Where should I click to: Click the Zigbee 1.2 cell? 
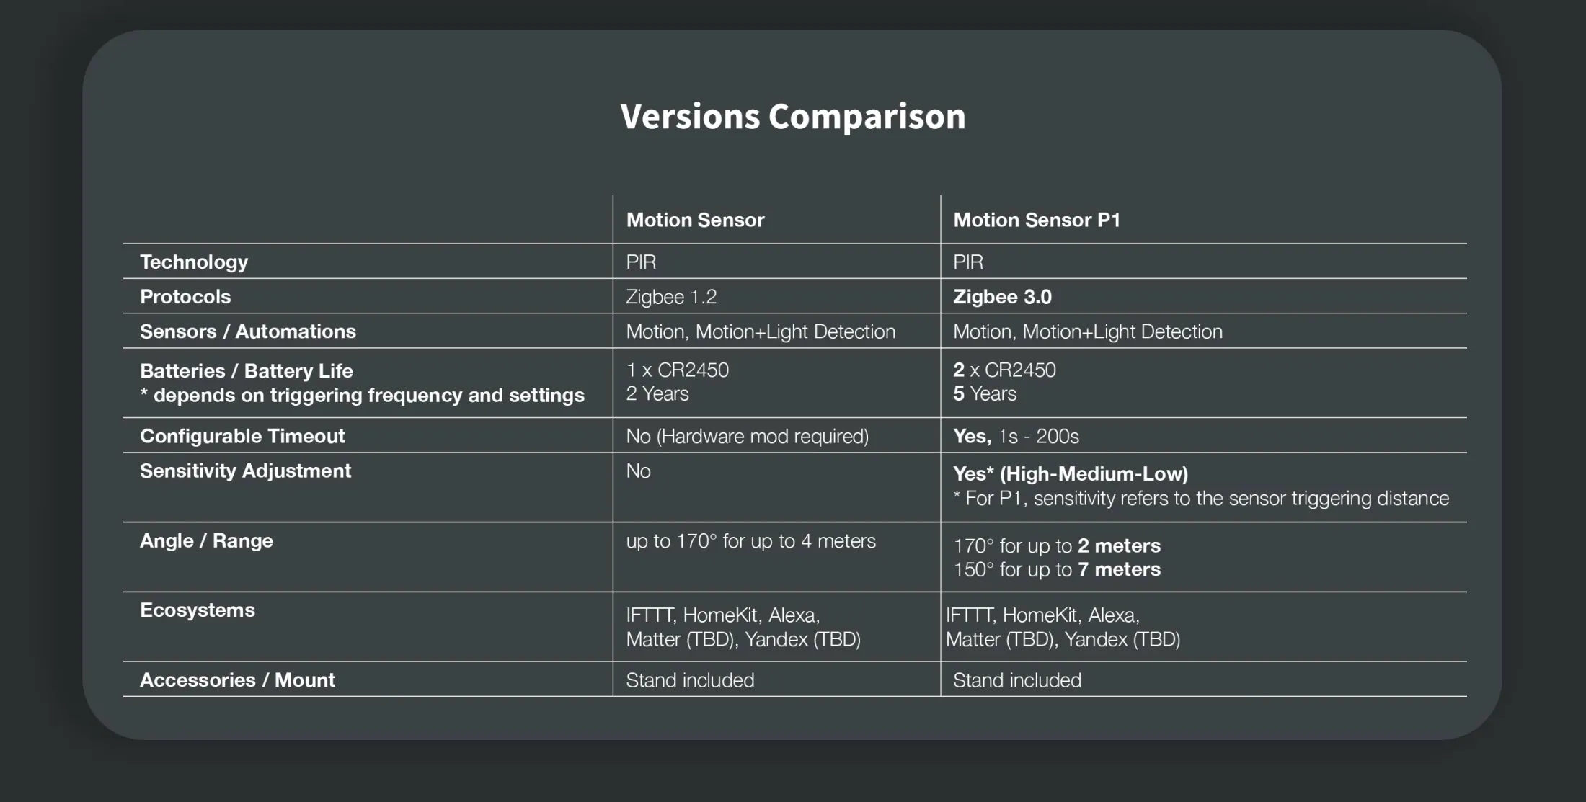click(x=671, y=296)
